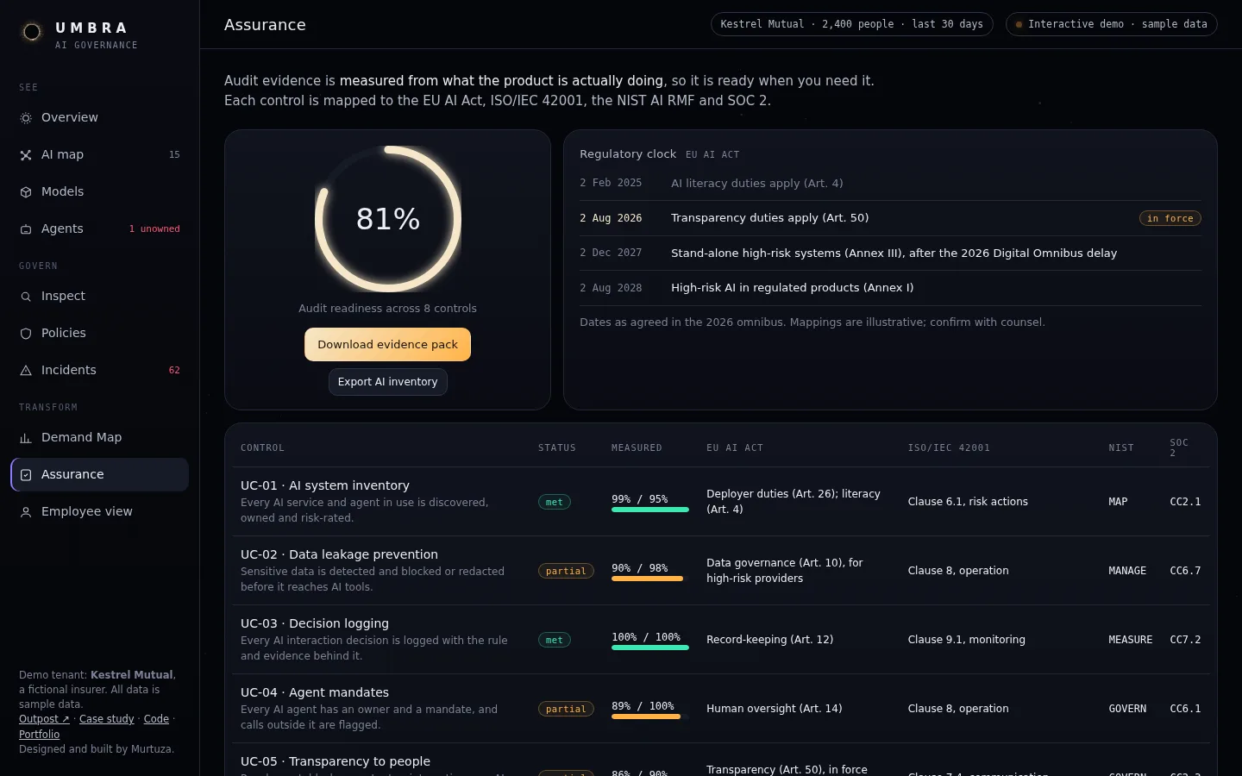Click the Demand Map bar chart icon
Viewport: 1242px width, 776px height.
pyautogui.click(x=26, y=438)
